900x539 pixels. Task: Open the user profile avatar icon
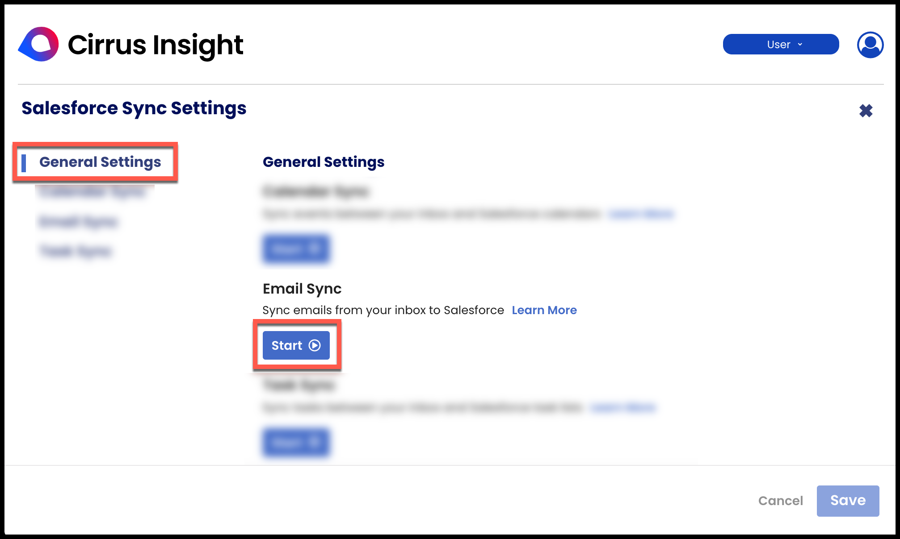[x=870, y=45]
